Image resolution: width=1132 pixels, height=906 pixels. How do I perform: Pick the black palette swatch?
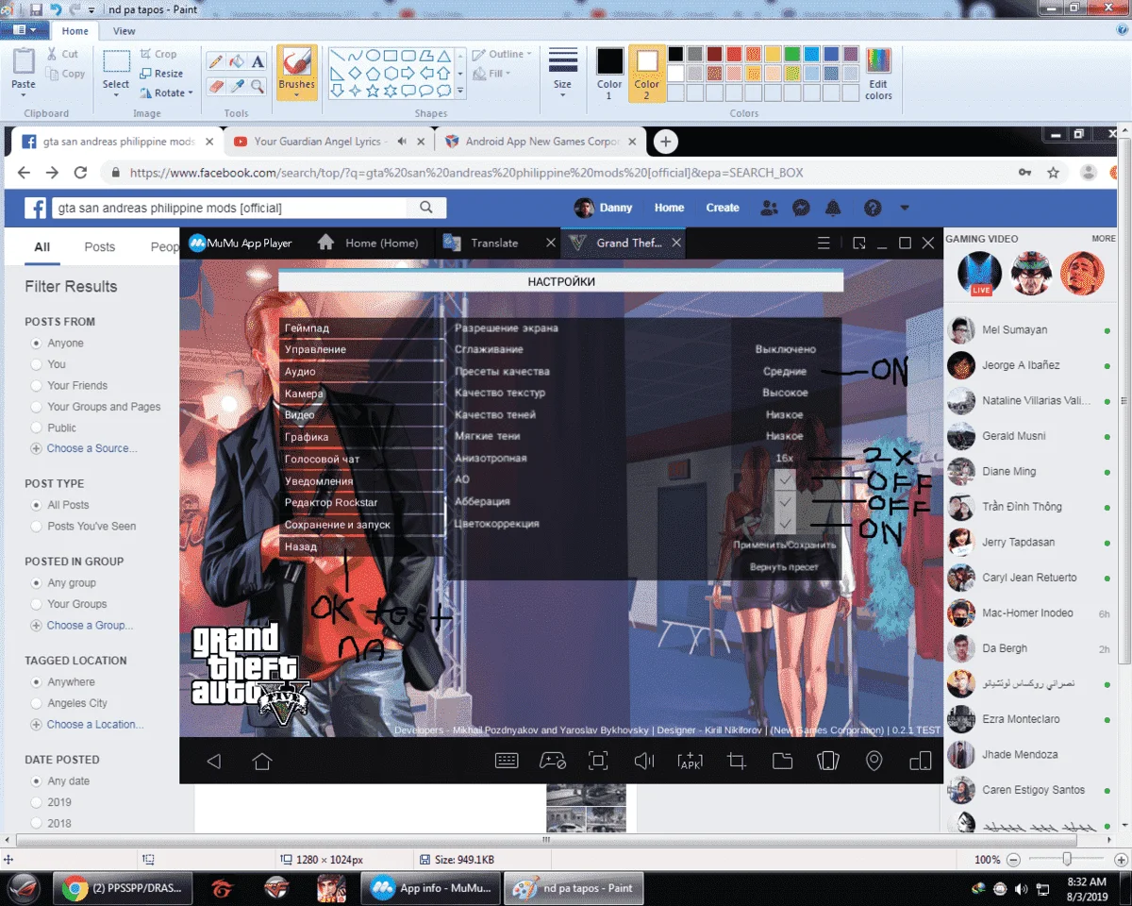pos(675,54)
